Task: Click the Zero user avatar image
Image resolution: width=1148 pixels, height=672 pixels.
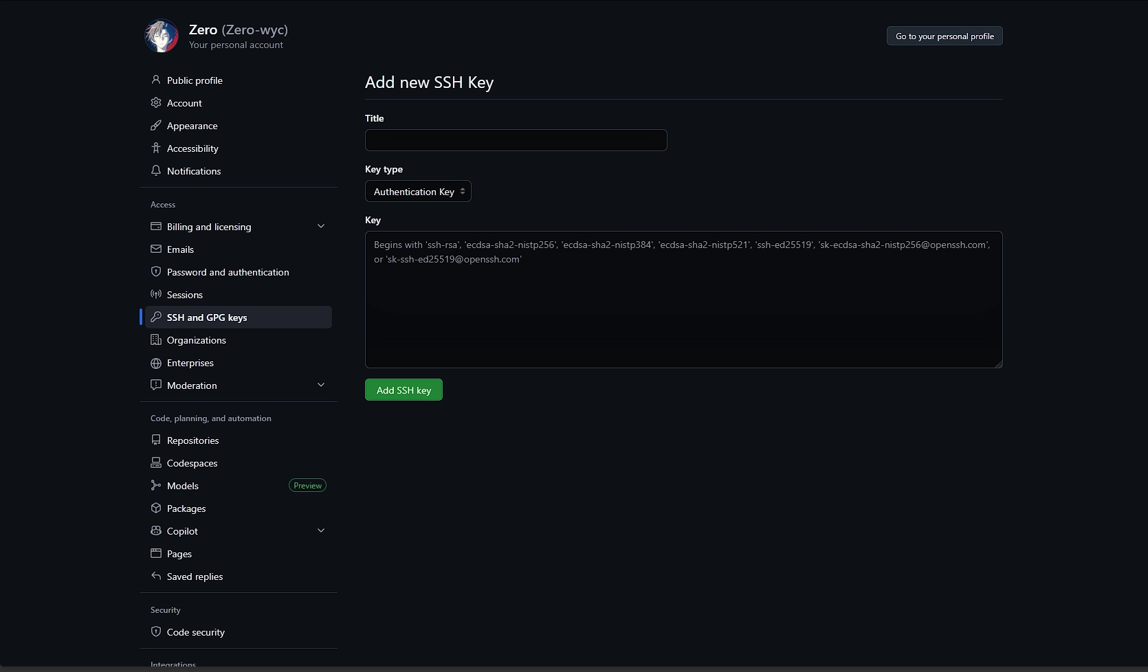Action: coord(162,36)
